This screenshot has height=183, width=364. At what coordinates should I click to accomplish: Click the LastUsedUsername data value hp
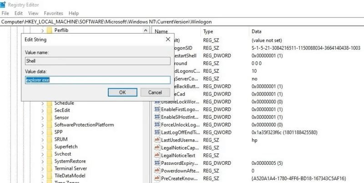click(254, 140)
